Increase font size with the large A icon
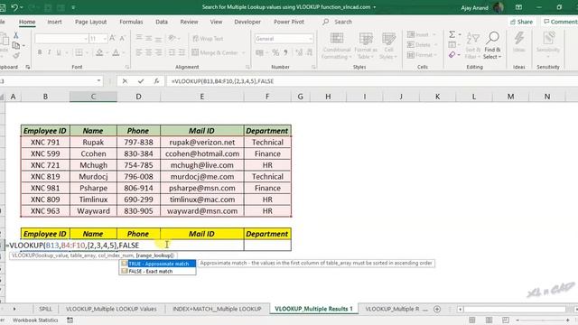The width and height of the screenshot is (578, 325). pos(112,38)
